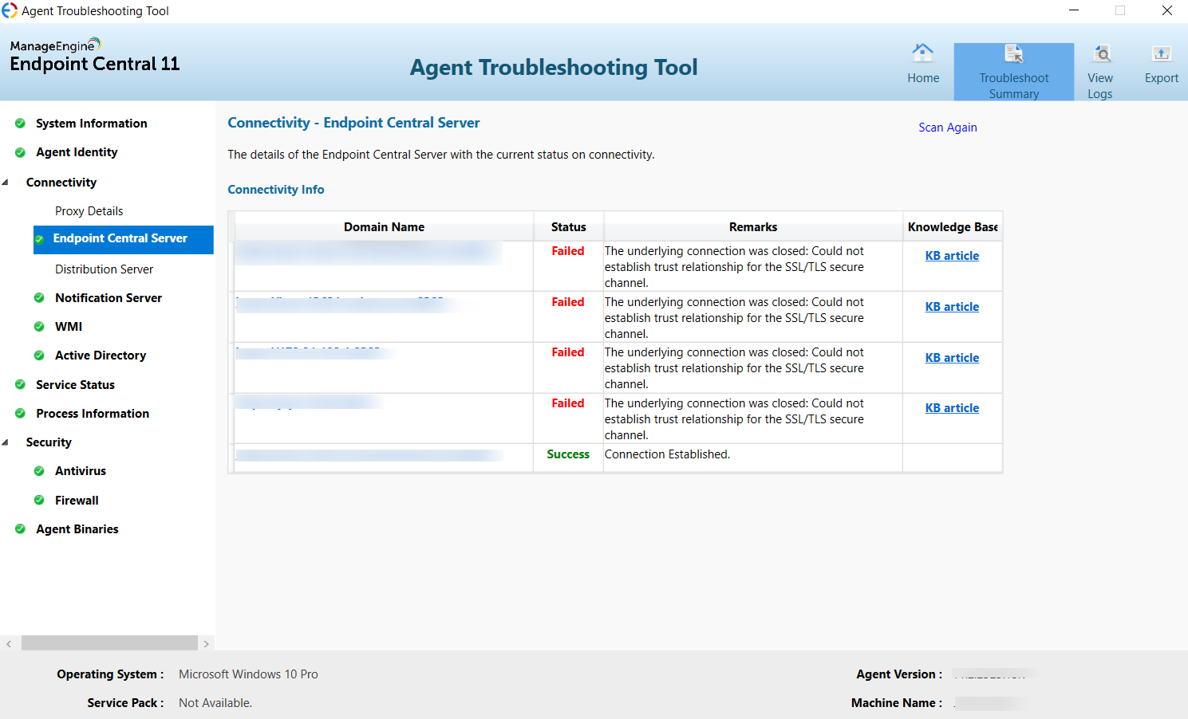Select Notification Server in sidebar
The image size is (1188, 719).
pyautogui.click(x=109, y=298)
